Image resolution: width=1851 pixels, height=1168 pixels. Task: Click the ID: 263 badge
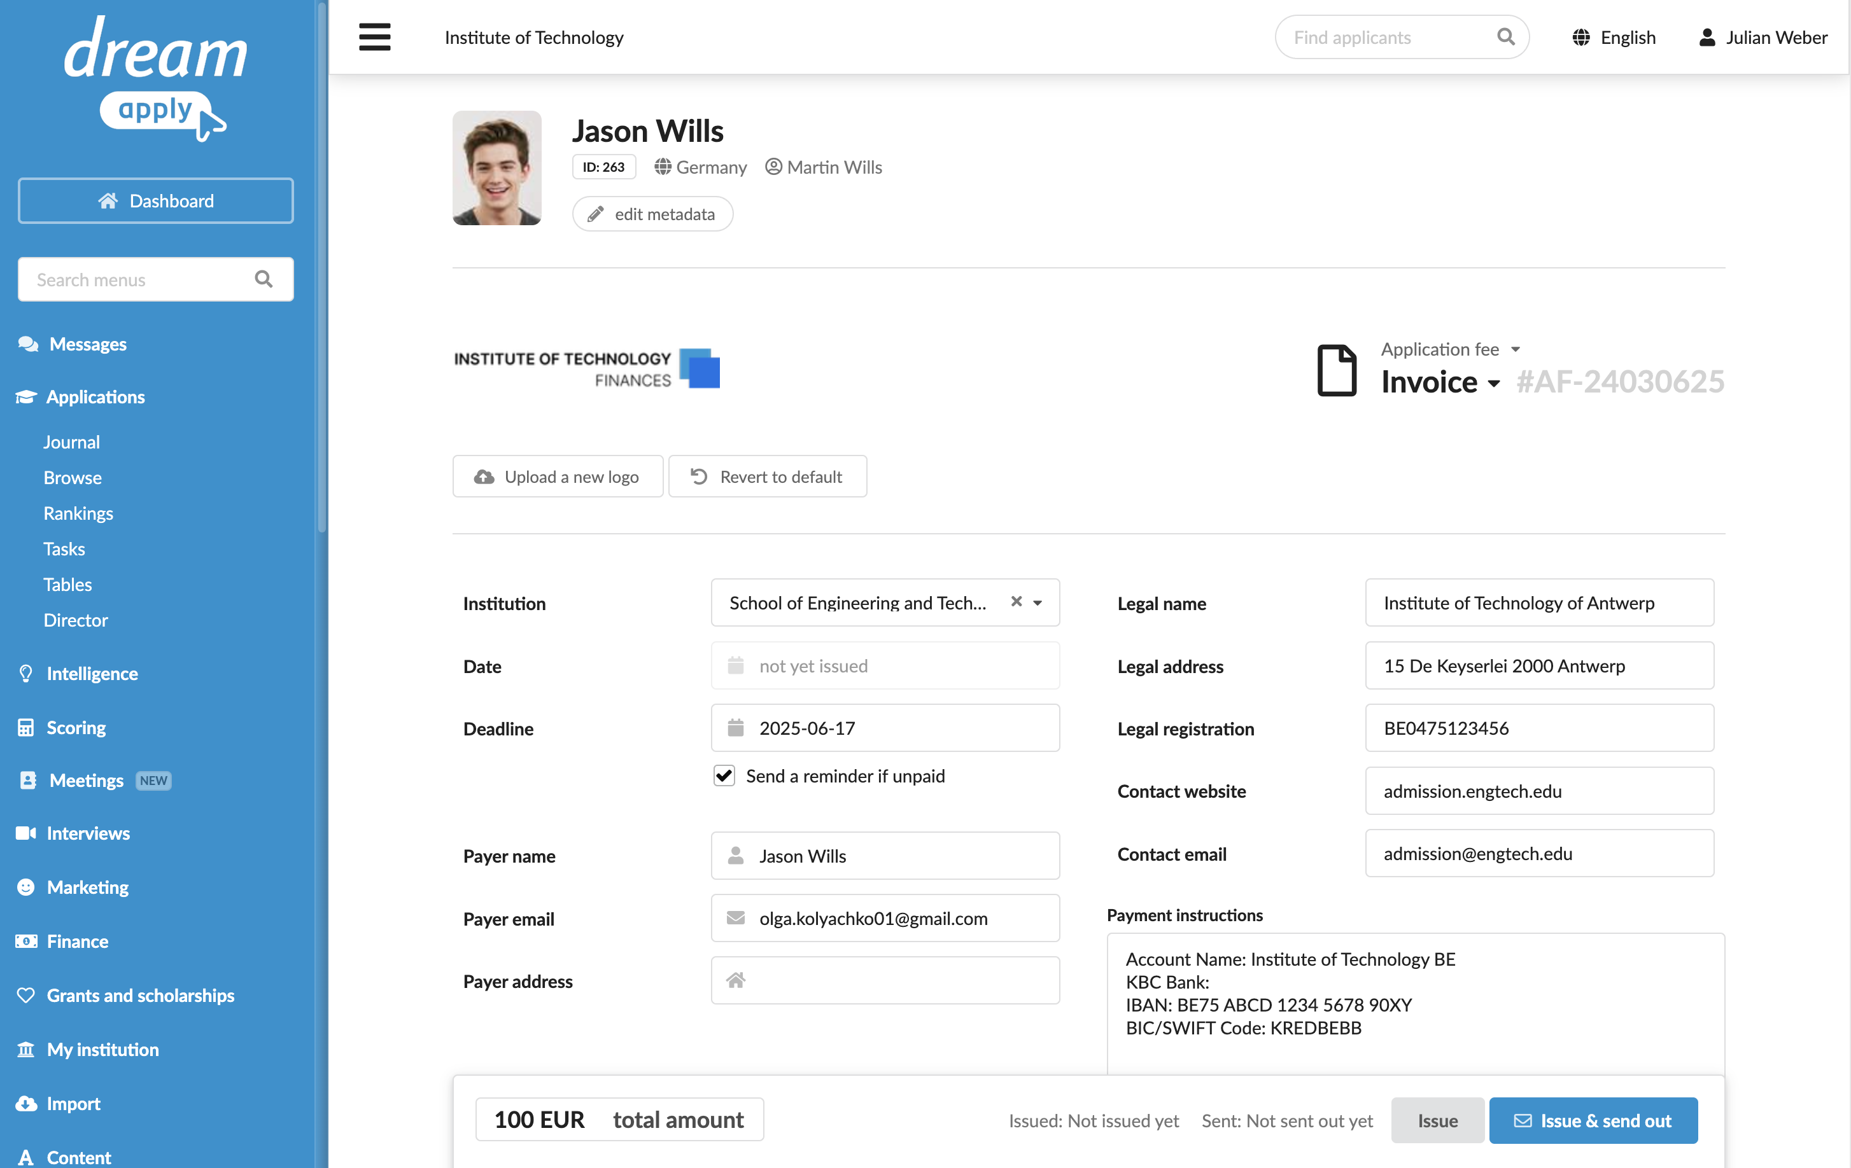pyautogui.click(x=603, y=167)
